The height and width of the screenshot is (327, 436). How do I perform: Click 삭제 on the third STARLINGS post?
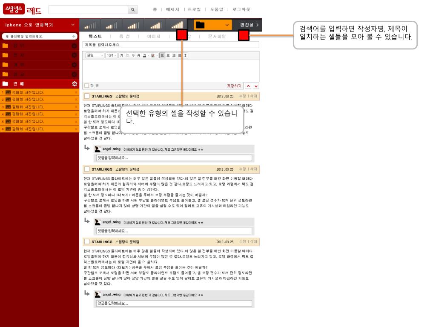point(253,242)
